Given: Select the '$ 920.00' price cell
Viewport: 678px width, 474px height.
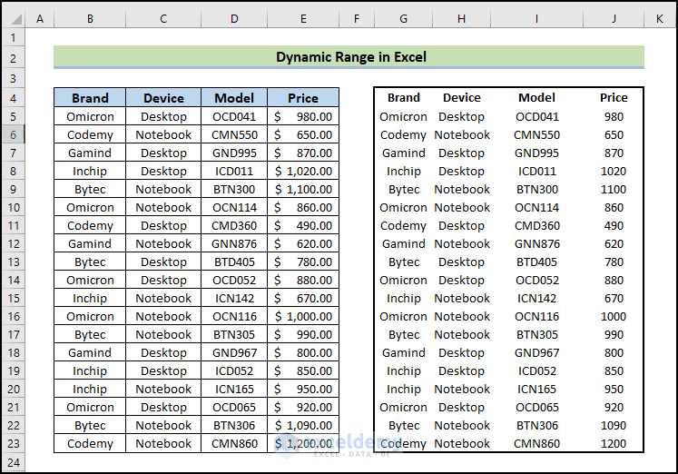Looking at the screenshot, I should tap(303, 407).
